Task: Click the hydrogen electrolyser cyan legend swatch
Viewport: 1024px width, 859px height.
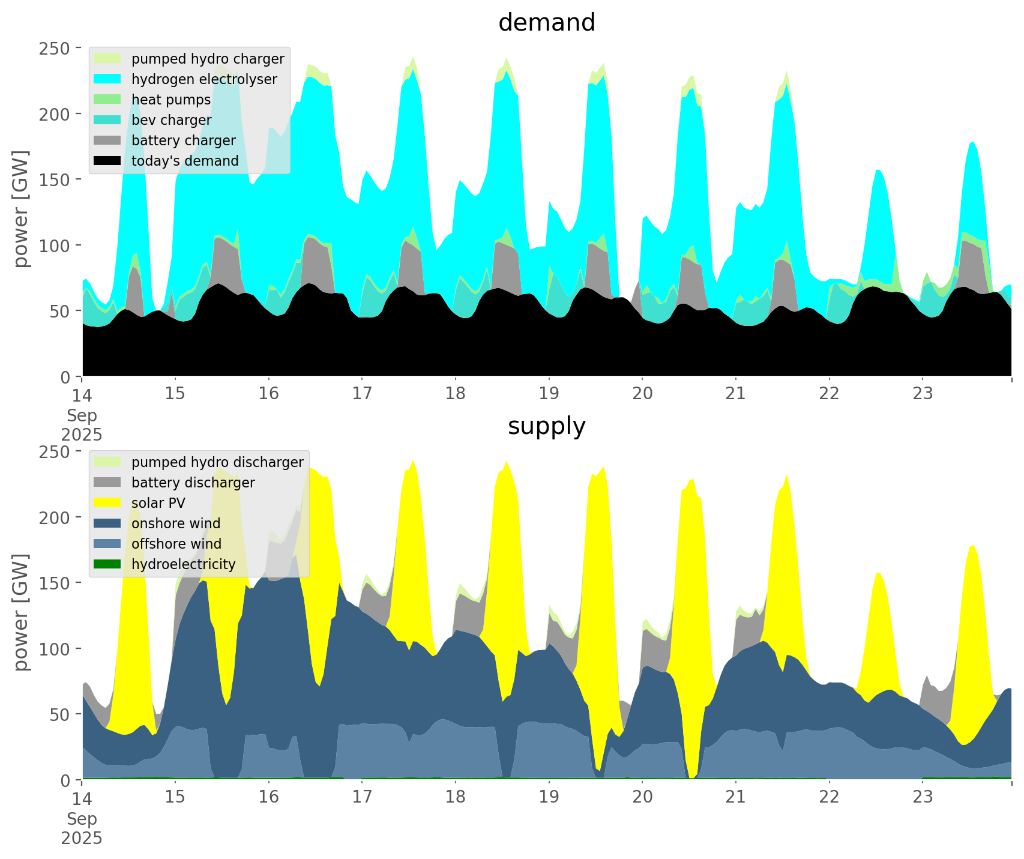Action: coord(108,79)
